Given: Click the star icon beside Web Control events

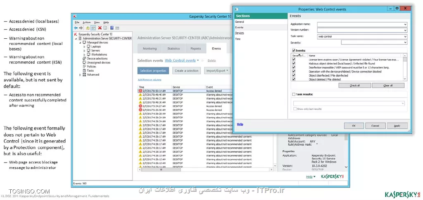Looking at the screenshot, I should click(x=202, y=61).
